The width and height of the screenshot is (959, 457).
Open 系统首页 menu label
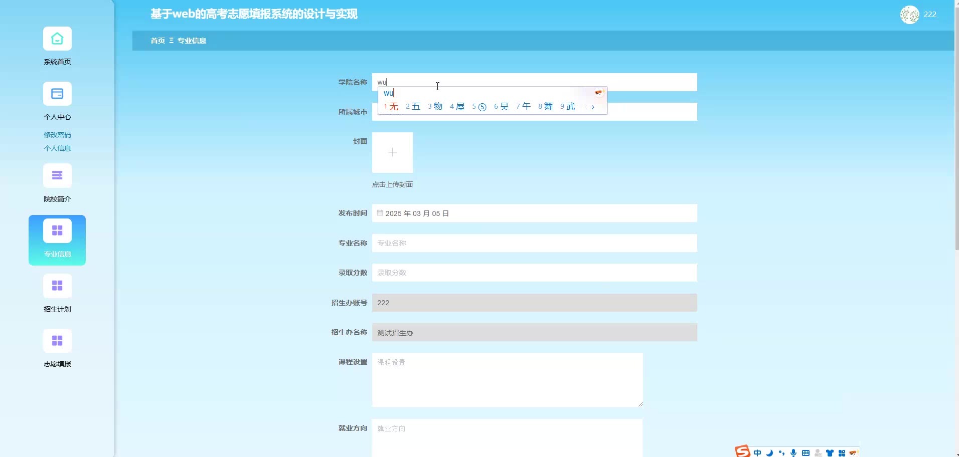point(57,62)
